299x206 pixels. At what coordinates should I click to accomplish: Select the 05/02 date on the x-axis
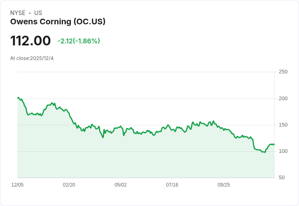[121, 185]
